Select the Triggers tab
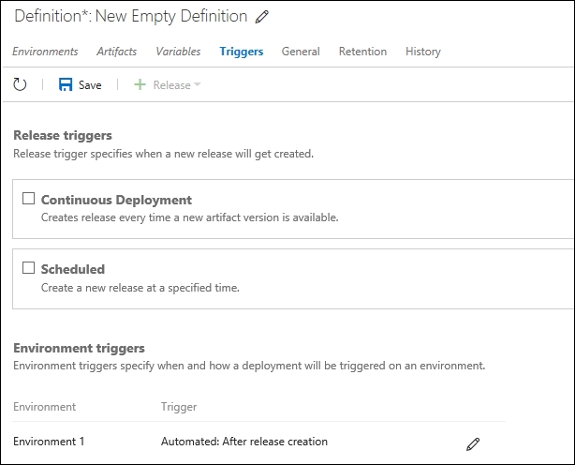Viewport: 575px width, 465px height. (x=242, y=52)
